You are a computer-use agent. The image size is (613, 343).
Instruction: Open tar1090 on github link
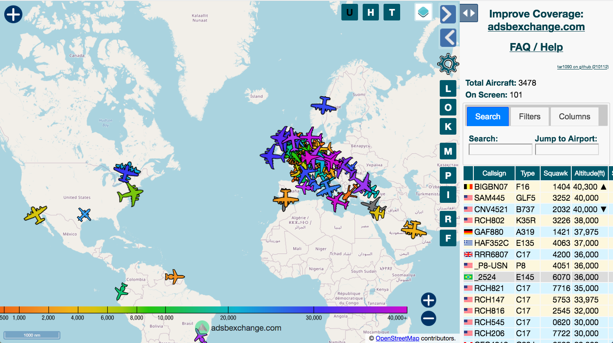click(x=583, y=67)
